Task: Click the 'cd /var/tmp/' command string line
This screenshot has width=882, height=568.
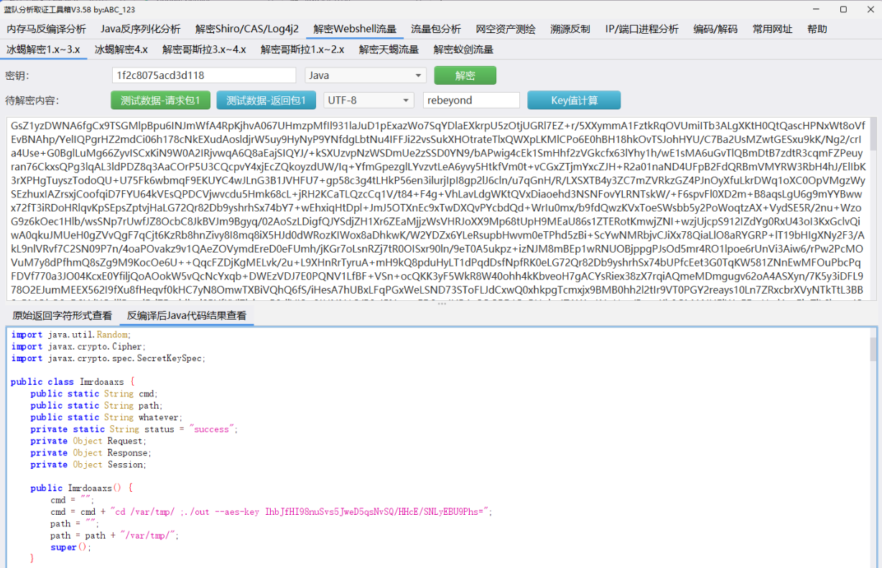Action: coord(271,512)
